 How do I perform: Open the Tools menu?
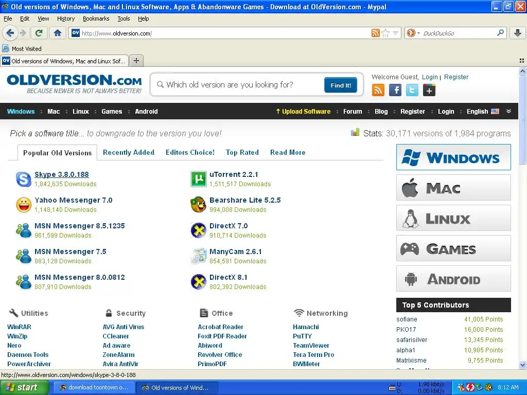click(124, 19)
